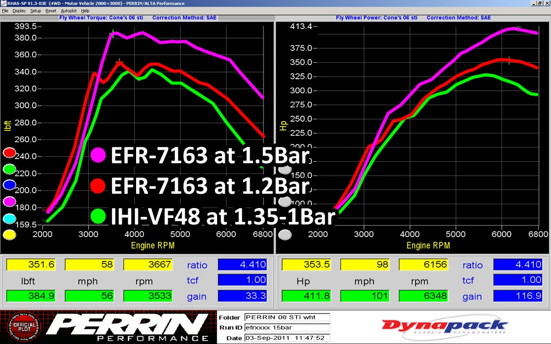Click the green 56 mph field
551x344 pixels.
pos(90,296)
